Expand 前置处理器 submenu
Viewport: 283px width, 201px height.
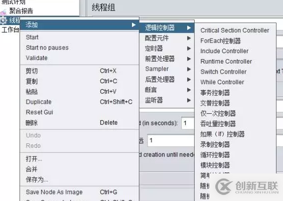point(167,59)
